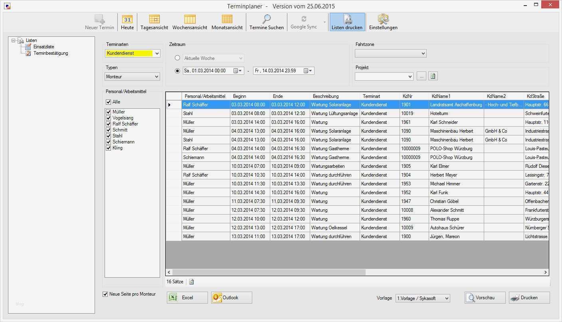562x322 pixels.
Task: Collapse the Listen tree node
Action: tap(14, 40)
